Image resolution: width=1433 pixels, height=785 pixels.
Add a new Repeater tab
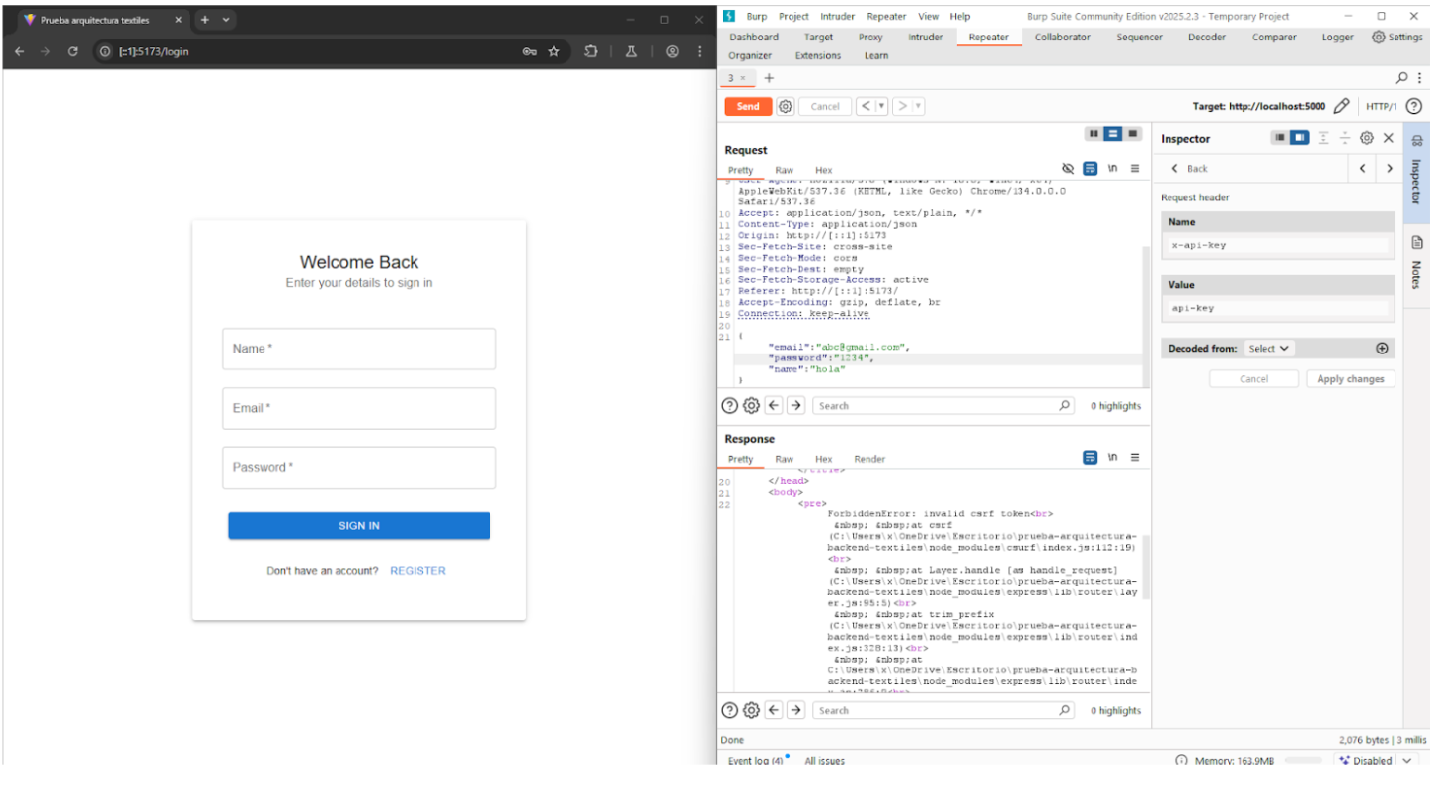click(x=770, y=78)
